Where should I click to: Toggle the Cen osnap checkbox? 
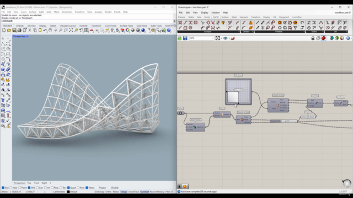[37, 188]
